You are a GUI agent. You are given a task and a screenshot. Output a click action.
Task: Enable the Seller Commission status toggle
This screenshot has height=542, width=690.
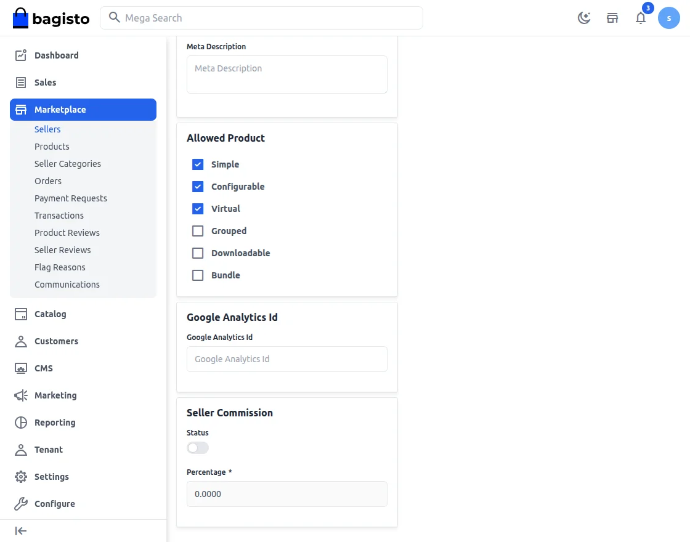pos(198,448)
